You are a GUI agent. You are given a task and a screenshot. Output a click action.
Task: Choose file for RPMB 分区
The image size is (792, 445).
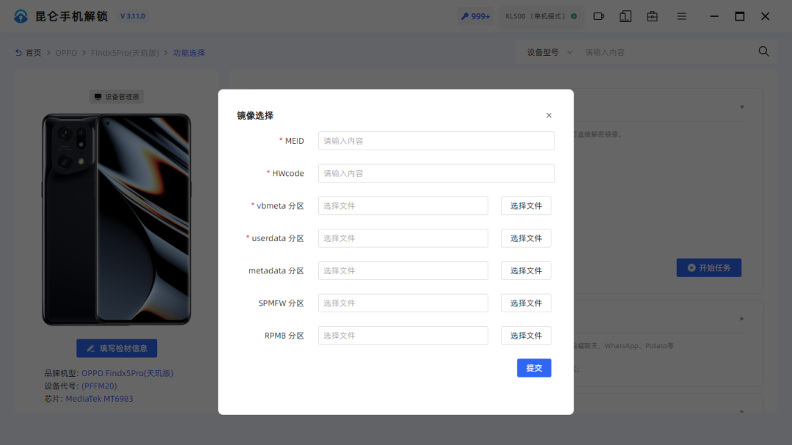tap(526, 335)
